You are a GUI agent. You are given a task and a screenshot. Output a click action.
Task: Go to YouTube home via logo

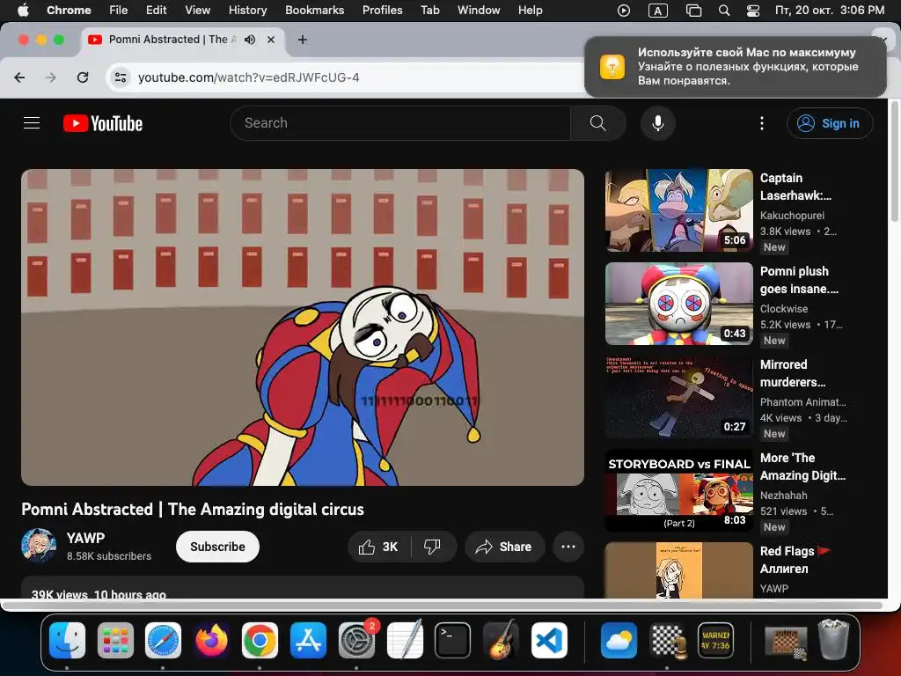pyautogui.click(x=103, y=123)
